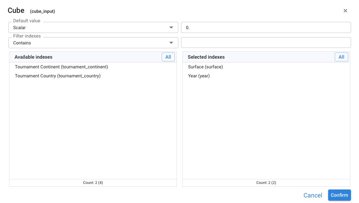This screenshot has height=203, width=359.
Task: Click the Selected indexes header title
Action: [x=206, y=57]
